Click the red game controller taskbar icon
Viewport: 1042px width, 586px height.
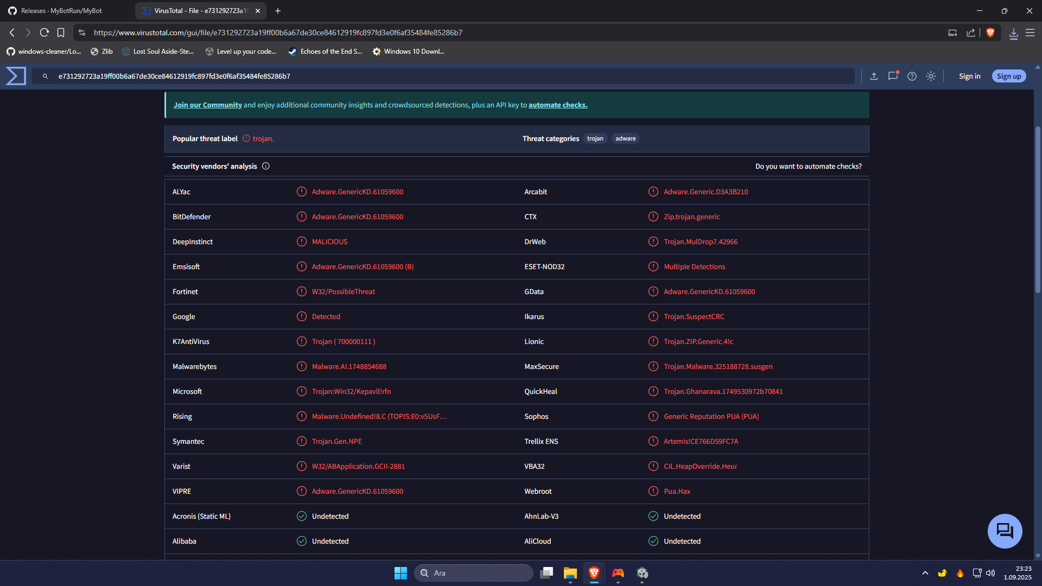[618, 573]
